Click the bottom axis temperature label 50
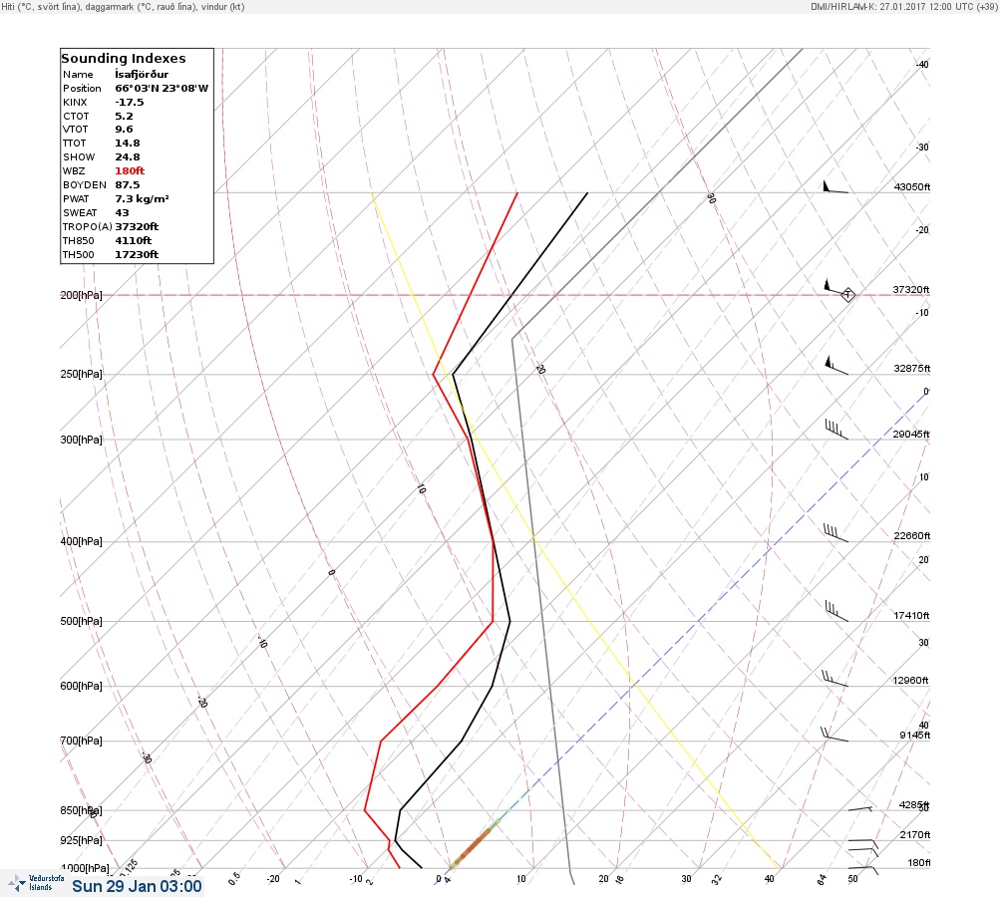Screen dimensions: 1000x897 click(852, 878)
